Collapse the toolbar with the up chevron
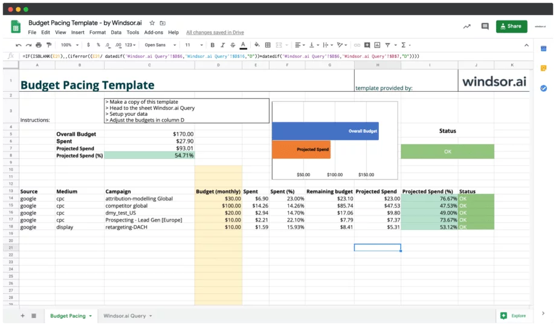The height and width of the screenshot is (326, 556). coord(526,45)
